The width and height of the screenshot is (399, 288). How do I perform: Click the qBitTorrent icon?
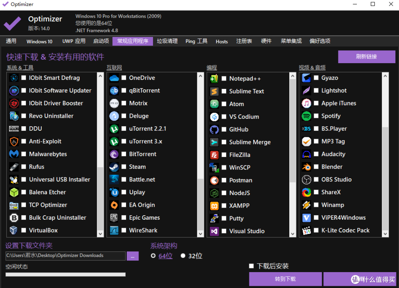pyautogui.click(x=114, y=90)
